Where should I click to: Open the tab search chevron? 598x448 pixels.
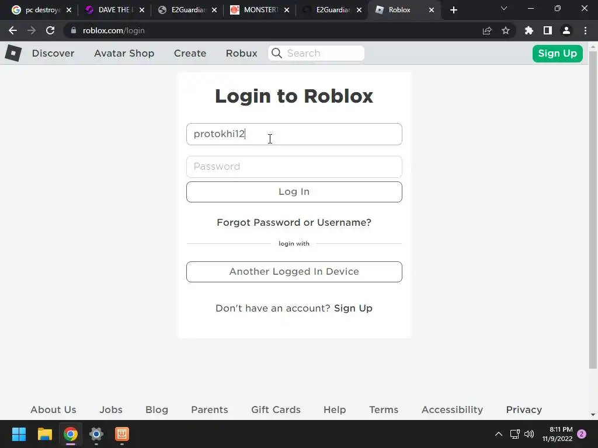pos(504,8)
